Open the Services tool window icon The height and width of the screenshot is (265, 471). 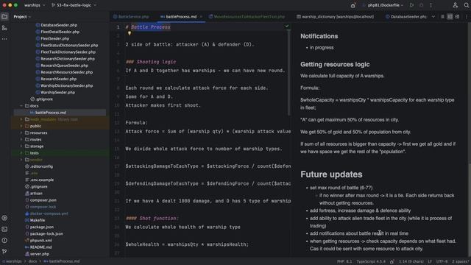[x=4, y=218]
